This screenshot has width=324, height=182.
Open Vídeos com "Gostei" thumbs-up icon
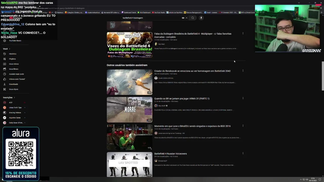point(5,79)
